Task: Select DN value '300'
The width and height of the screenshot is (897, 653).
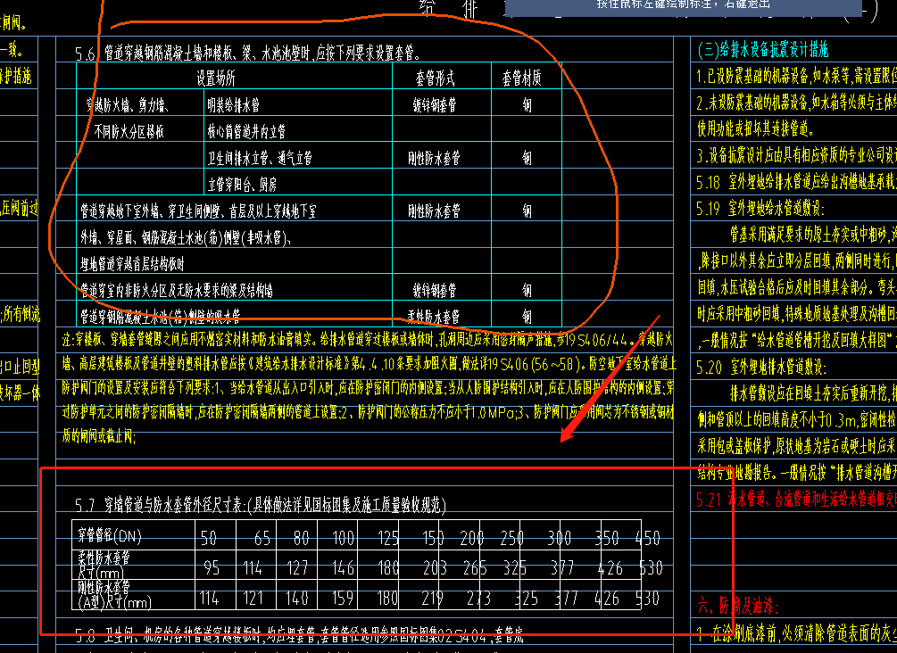Action: coord(560,538)
